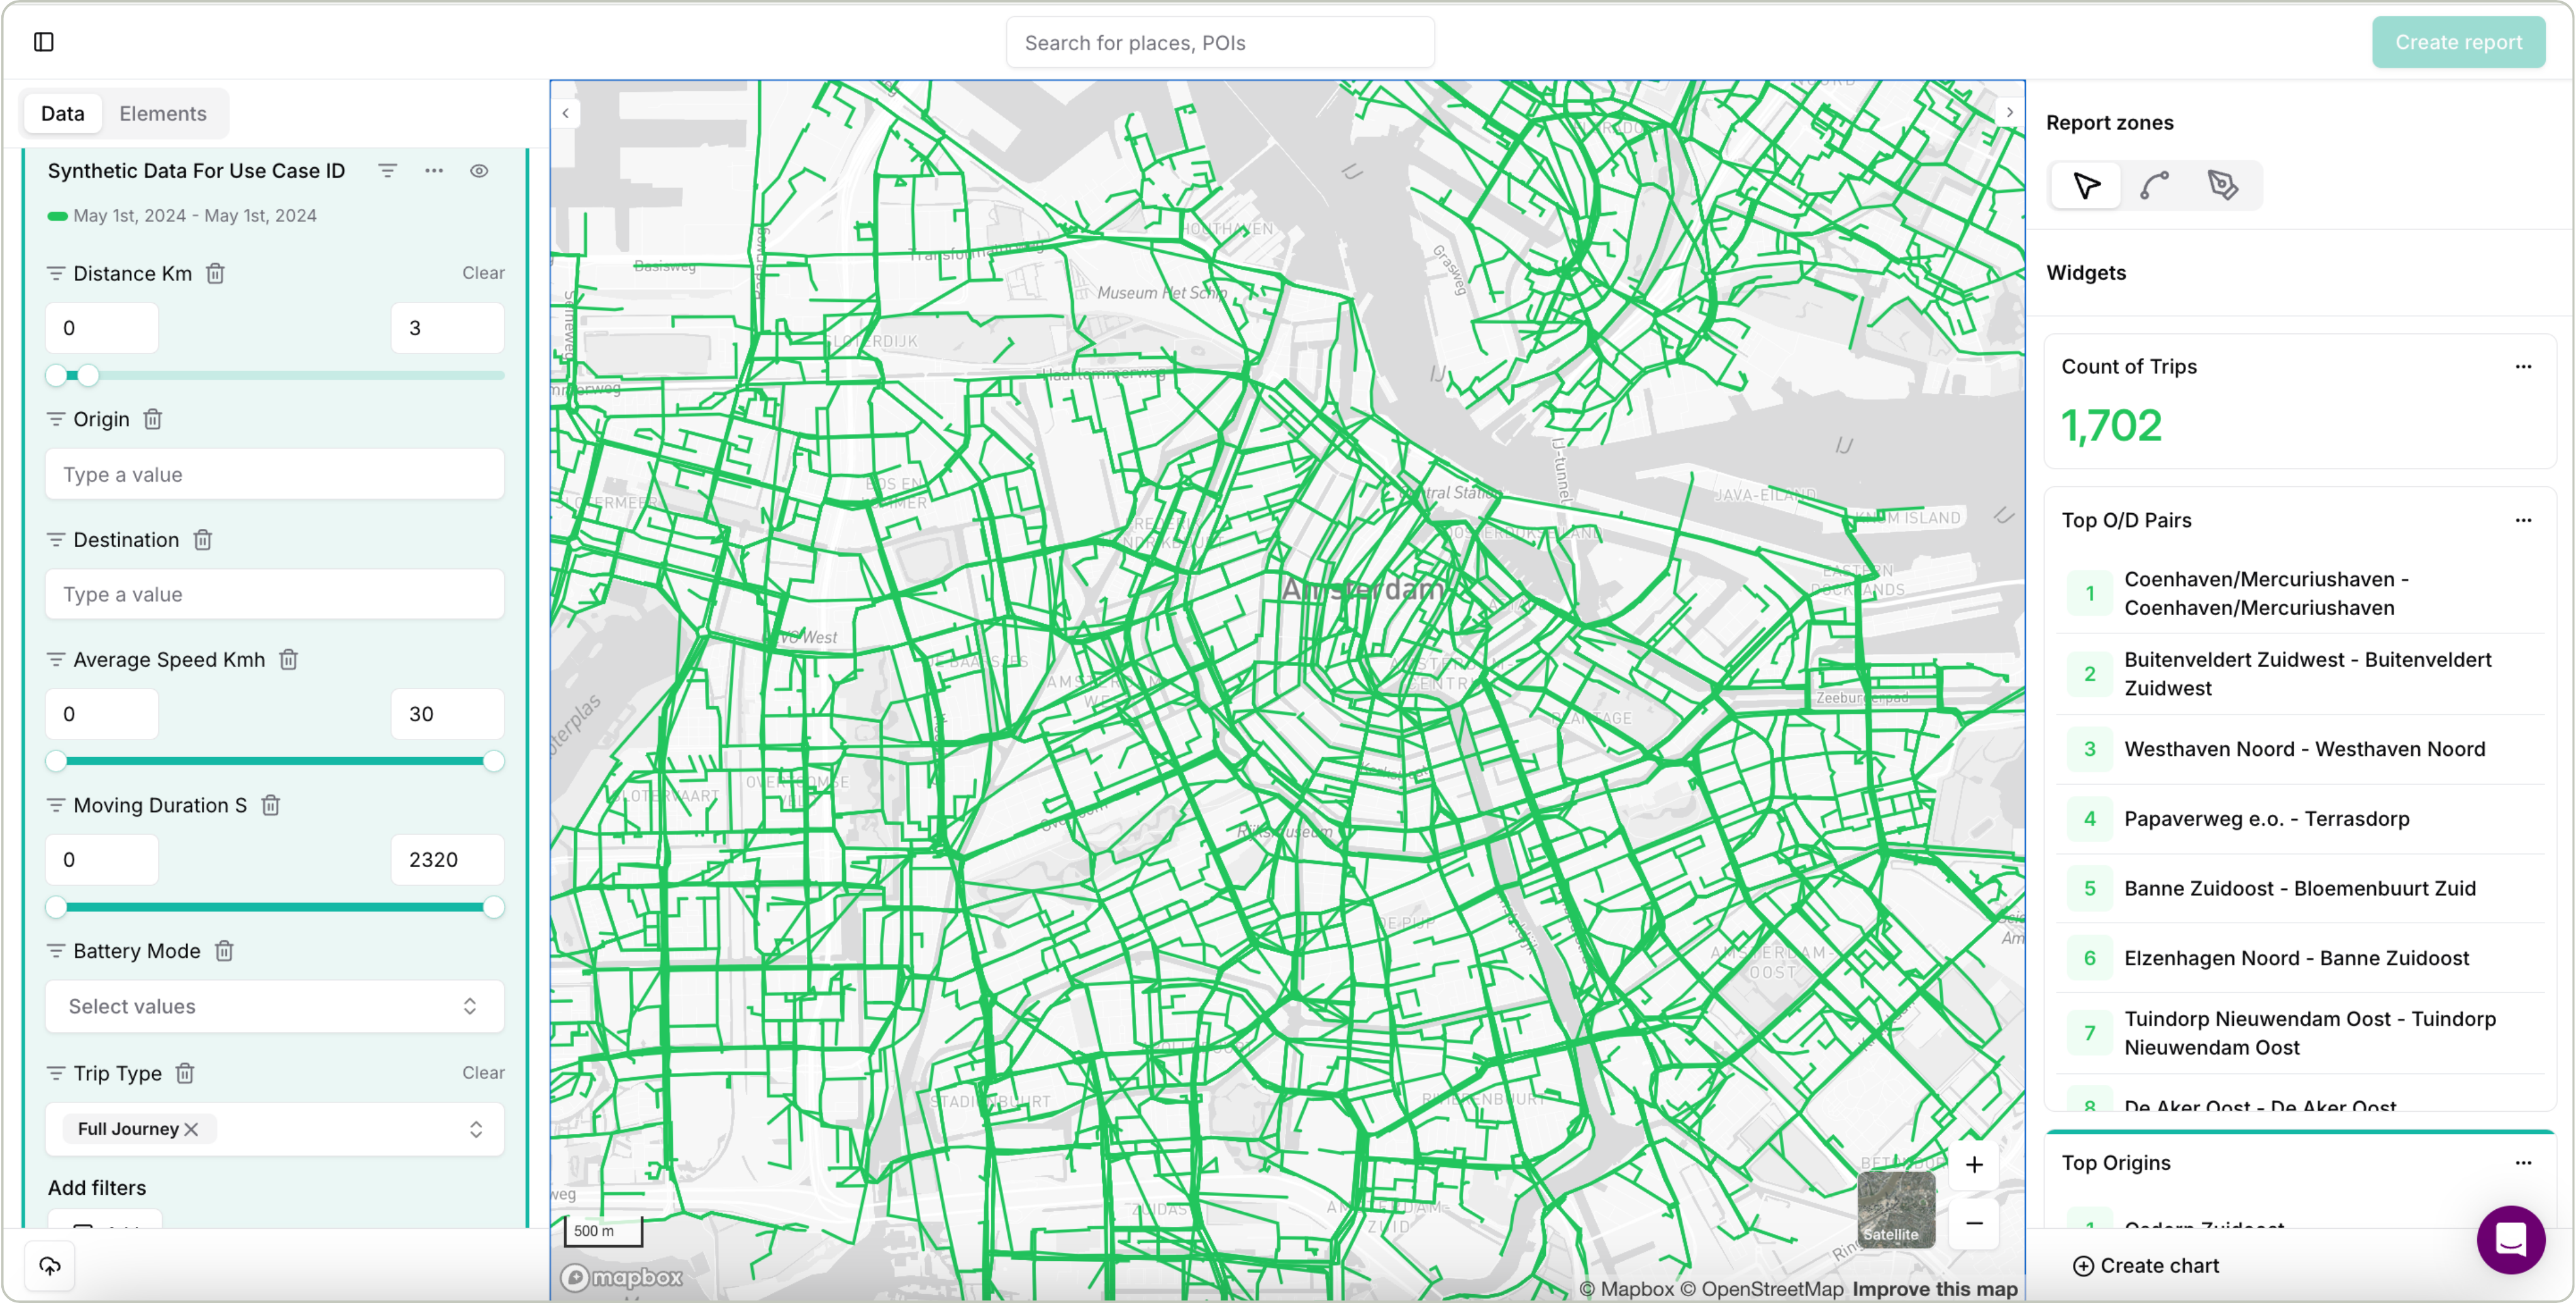The image size is (2576, 1303).
Task: Delete the Distance Km filter
Action: tap(215, 273)
